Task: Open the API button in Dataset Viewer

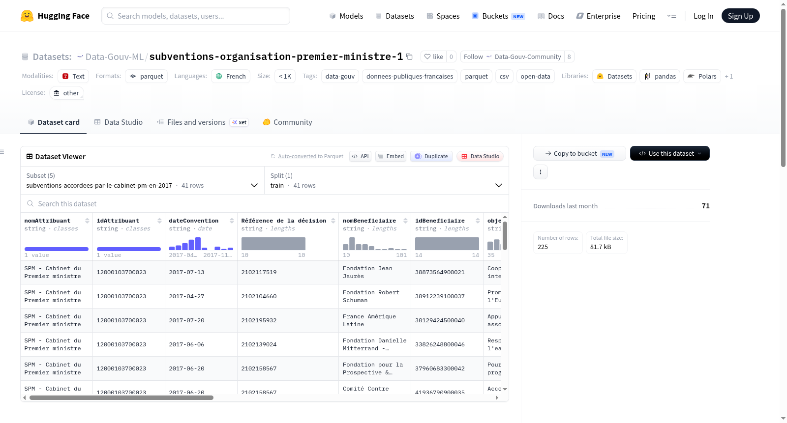Action: point(360,156)
